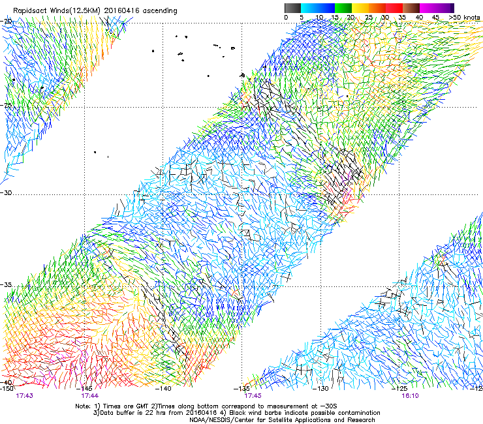The width and height of the screenshot is (483, 424).
Task: Click the purple '17:43' pass time
Action: click(24, 396)
